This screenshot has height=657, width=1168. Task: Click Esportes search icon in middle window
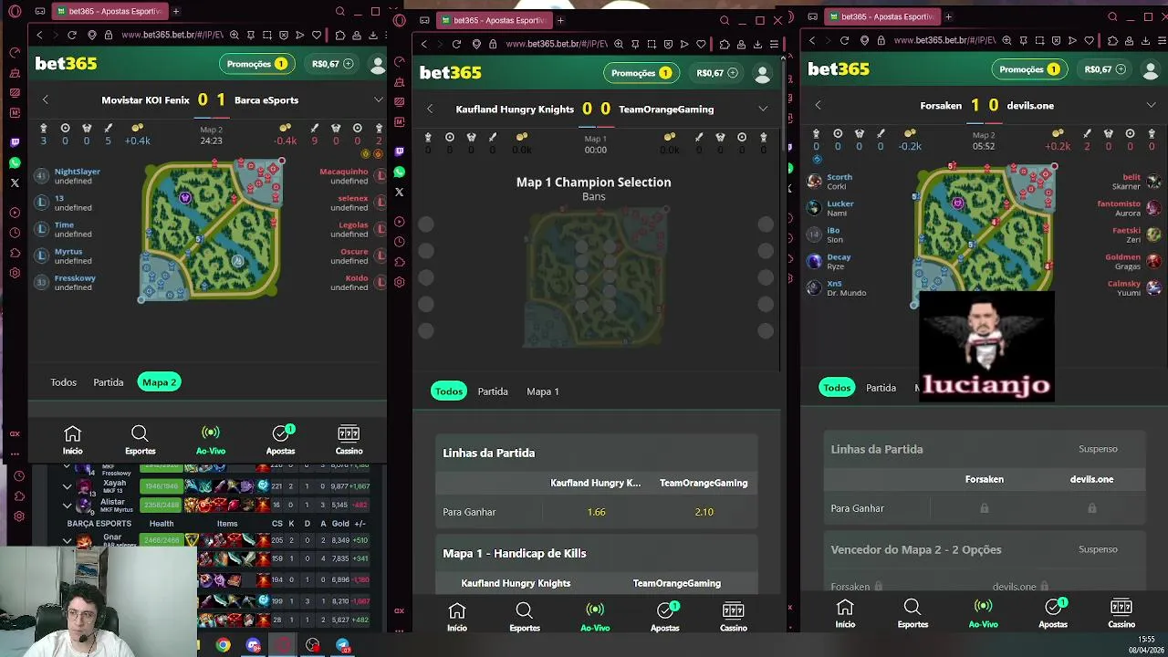pos(524,617)
